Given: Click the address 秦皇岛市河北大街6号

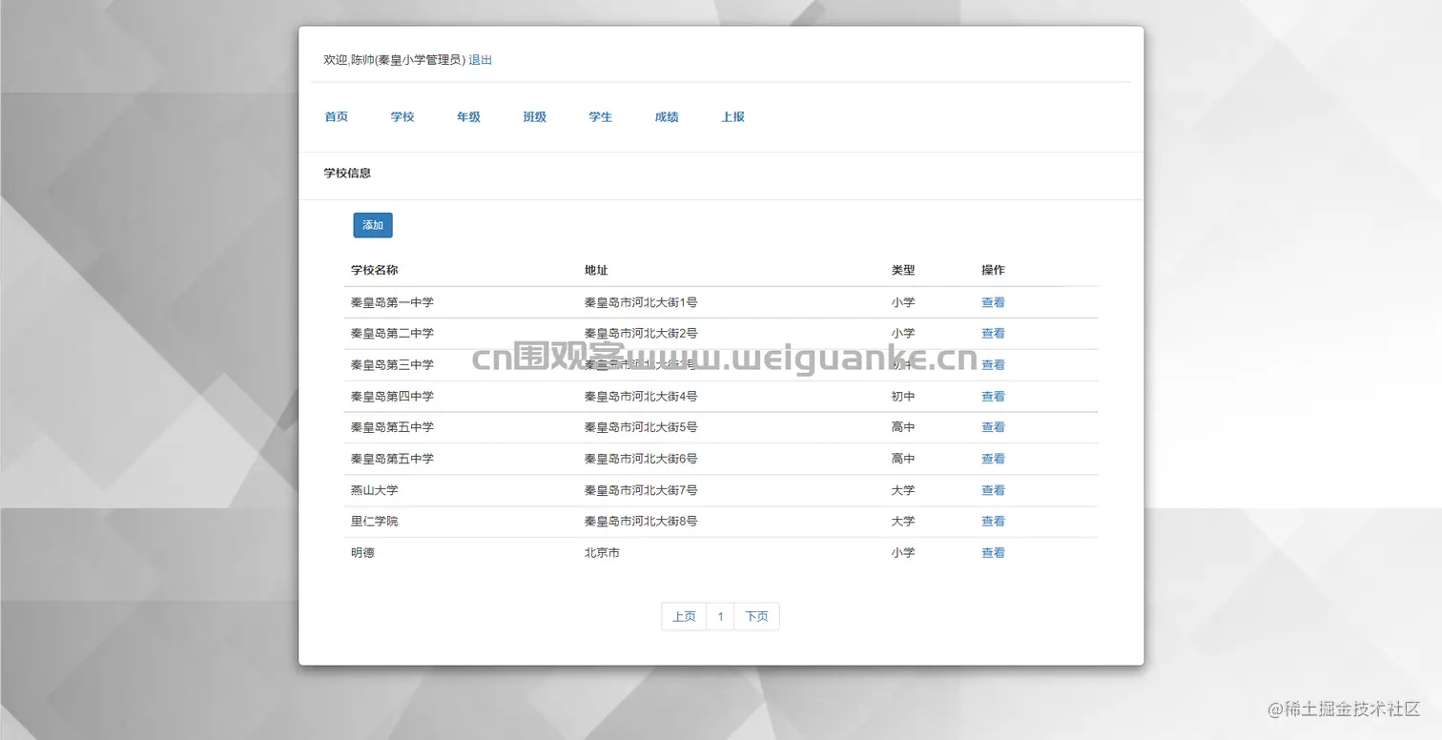Looking at the screenshot, I should [641, 459].
